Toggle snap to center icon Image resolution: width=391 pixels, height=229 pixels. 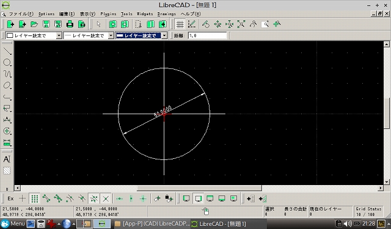tap(70, 198)
